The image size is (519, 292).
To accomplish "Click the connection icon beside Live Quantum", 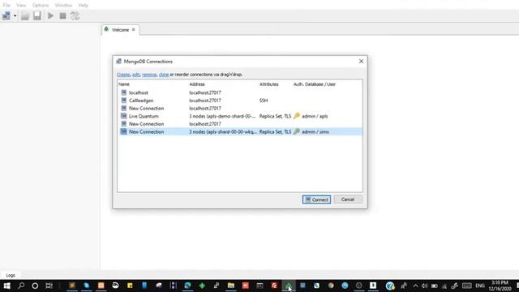I will (x=124, y=116).
